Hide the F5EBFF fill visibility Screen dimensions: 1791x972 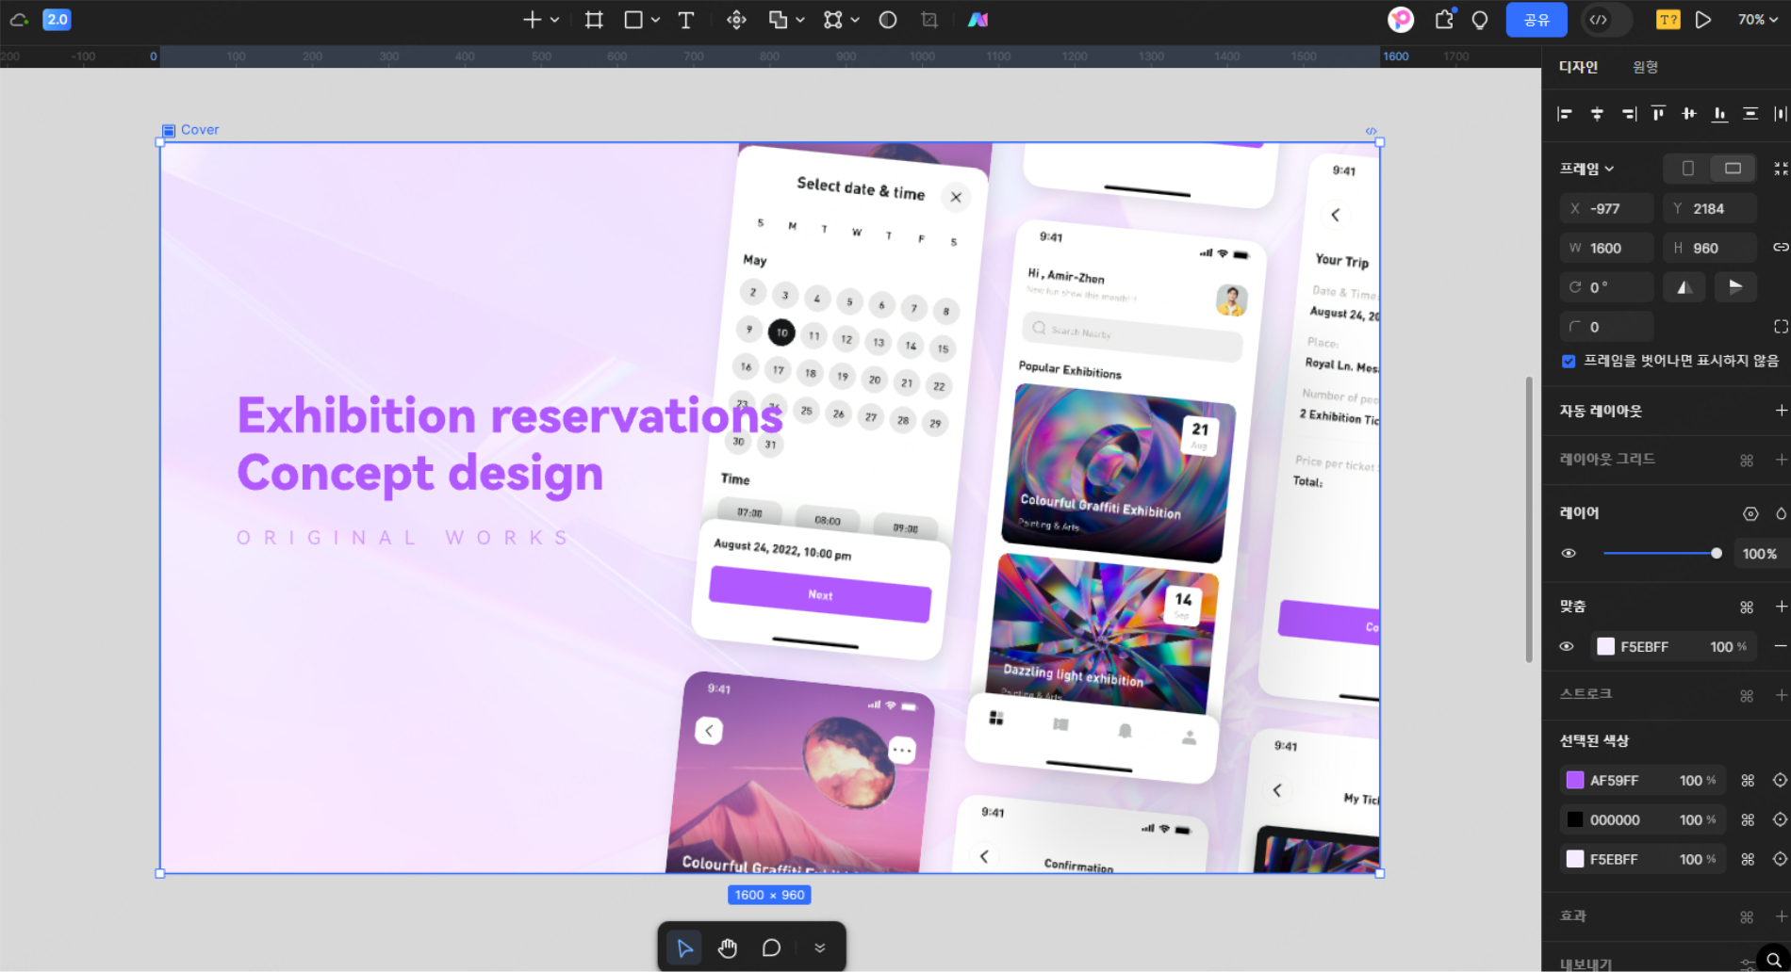(x=1567, y=646)
